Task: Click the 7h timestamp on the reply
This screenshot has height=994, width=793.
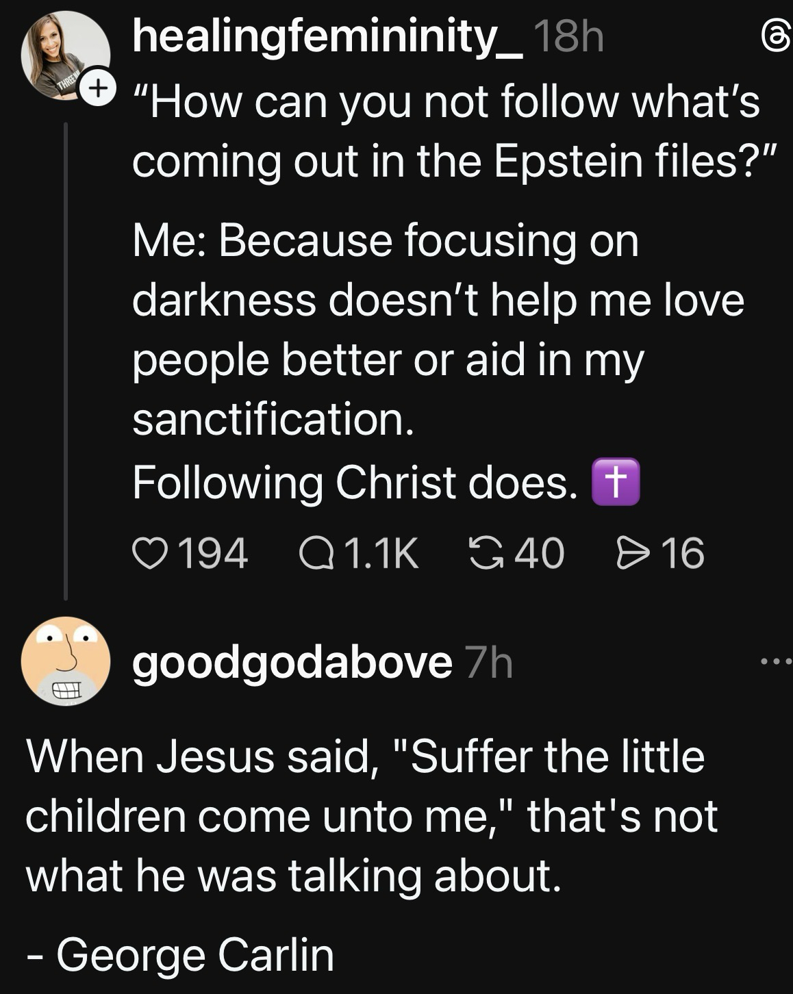Action: pyautogui.click(x=489, y=663)
